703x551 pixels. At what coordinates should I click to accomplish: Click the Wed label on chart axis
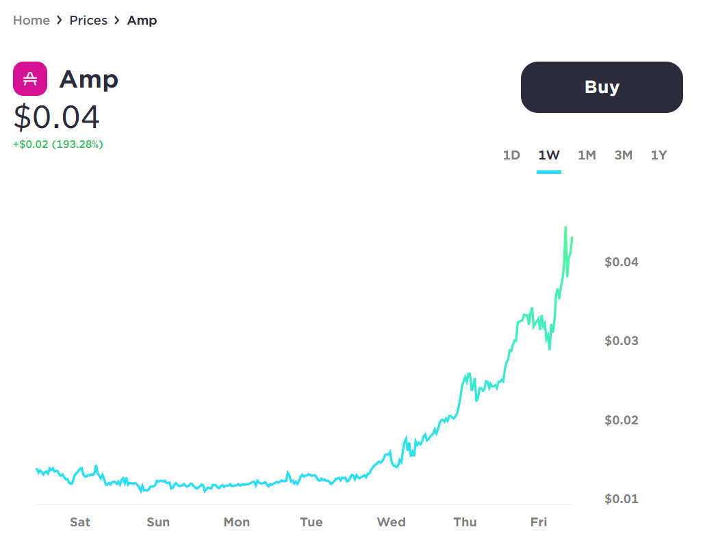(391, 522)
